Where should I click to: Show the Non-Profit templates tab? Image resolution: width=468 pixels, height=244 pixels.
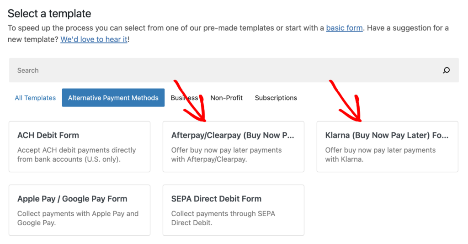coord(226,98)
